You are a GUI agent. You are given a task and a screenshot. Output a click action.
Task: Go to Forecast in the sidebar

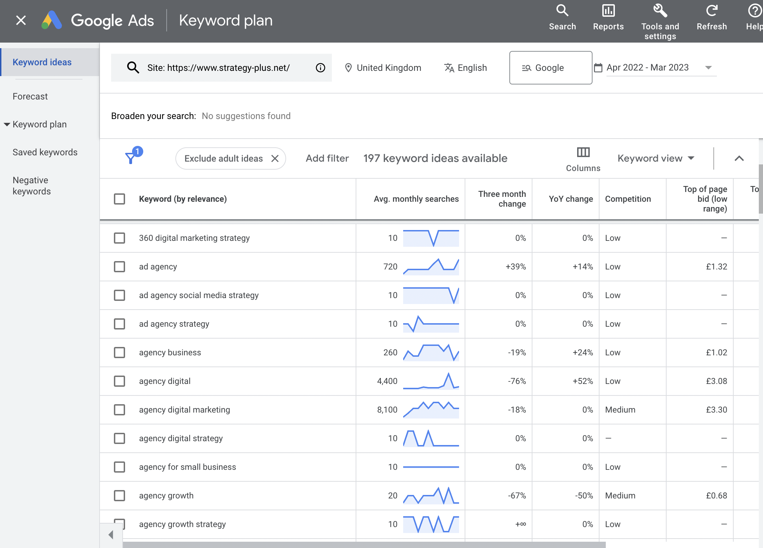30,96
